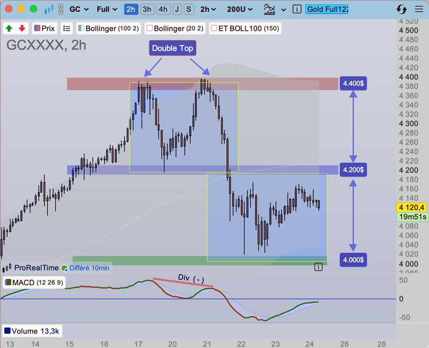The height and width of the screenshot is (348, 429).
Task: Click the info icon in top toolbar
Action: (x=297, y=9)
